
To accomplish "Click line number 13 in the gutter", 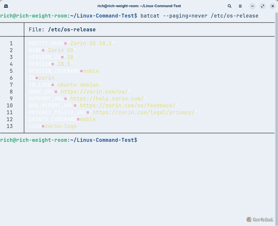I will click(9, 126).
